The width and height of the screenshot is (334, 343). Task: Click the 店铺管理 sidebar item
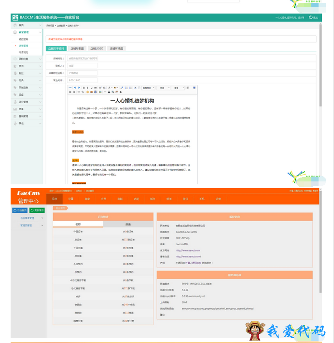pyautogui.click(x=23, y=46)
